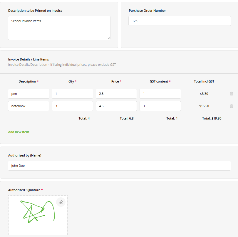The image size is (238, 237).
Task: Click the School invoice items description box
Action: pyautogui.click(x=59, y=28)
